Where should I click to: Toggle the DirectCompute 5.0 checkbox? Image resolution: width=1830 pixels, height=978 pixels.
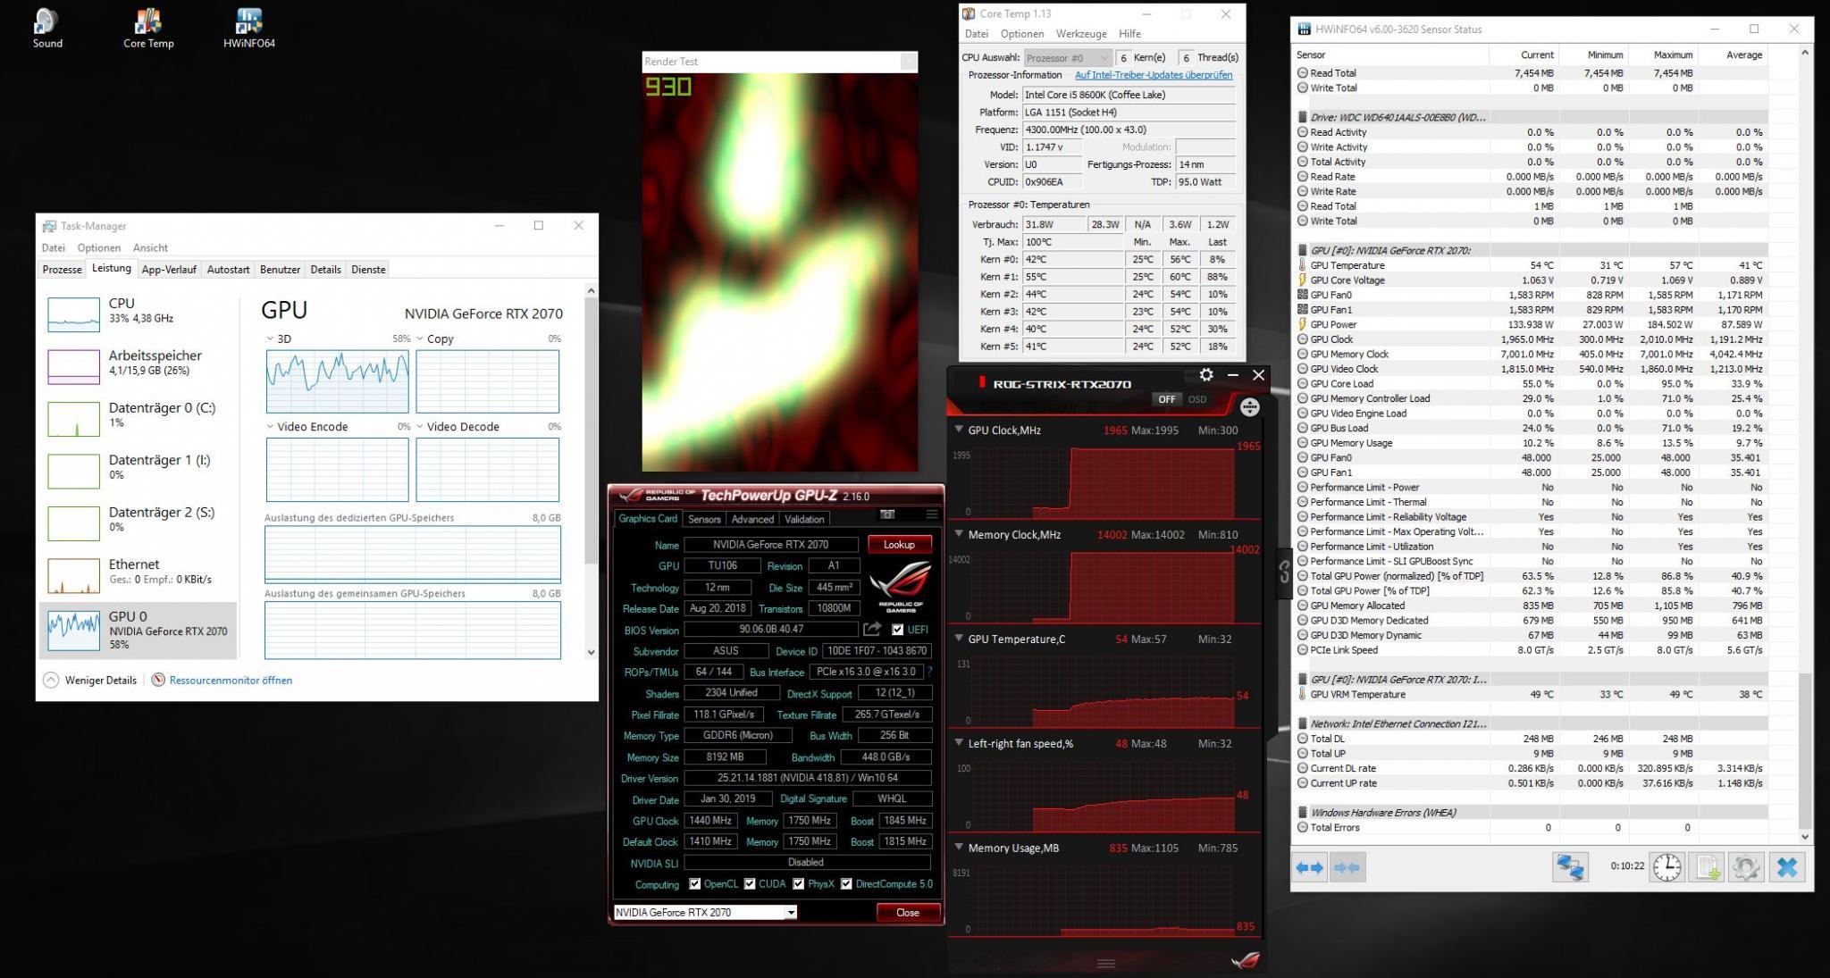tap(846, 884)
